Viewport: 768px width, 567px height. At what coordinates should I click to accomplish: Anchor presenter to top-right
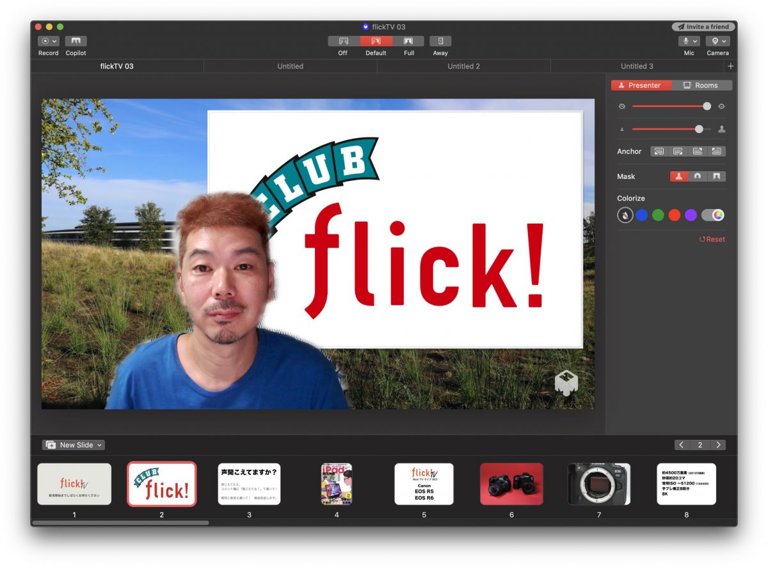click(x=698, y=151)
